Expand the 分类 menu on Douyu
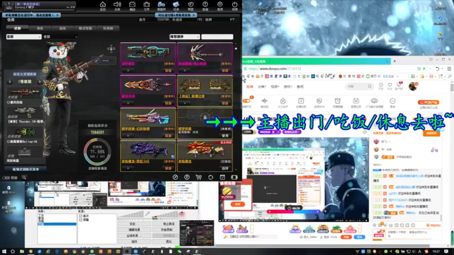 point(262,87)
